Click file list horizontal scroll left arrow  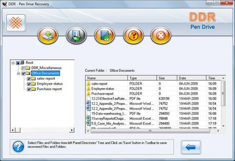pyautogui.click(x=88, y=131)
